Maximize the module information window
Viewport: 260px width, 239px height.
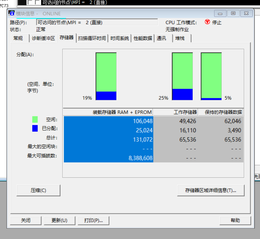coord(233,14)
